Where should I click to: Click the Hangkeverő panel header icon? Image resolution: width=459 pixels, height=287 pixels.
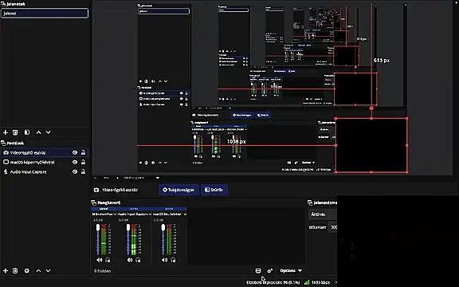[94, 202]
